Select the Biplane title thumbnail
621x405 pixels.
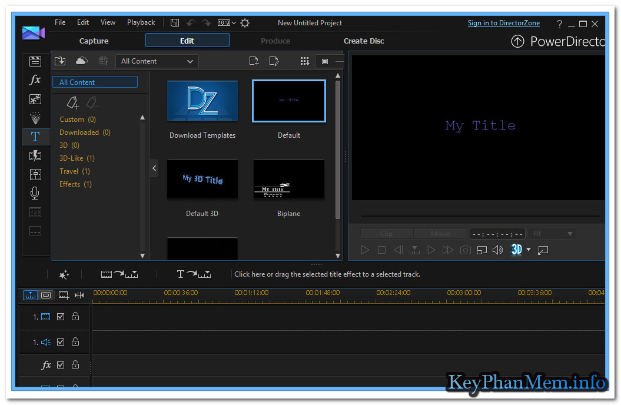288,179
